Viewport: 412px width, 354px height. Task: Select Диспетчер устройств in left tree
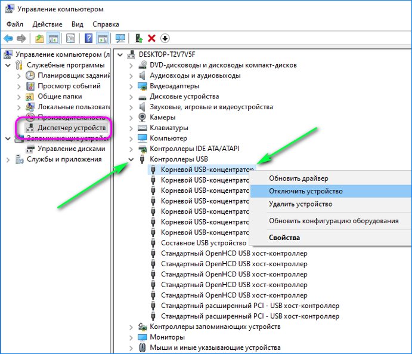click(x=72, y=128)
